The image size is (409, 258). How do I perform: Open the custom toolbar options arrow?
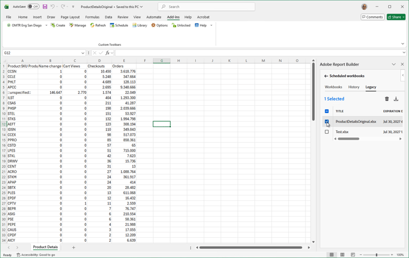(211, 25)
